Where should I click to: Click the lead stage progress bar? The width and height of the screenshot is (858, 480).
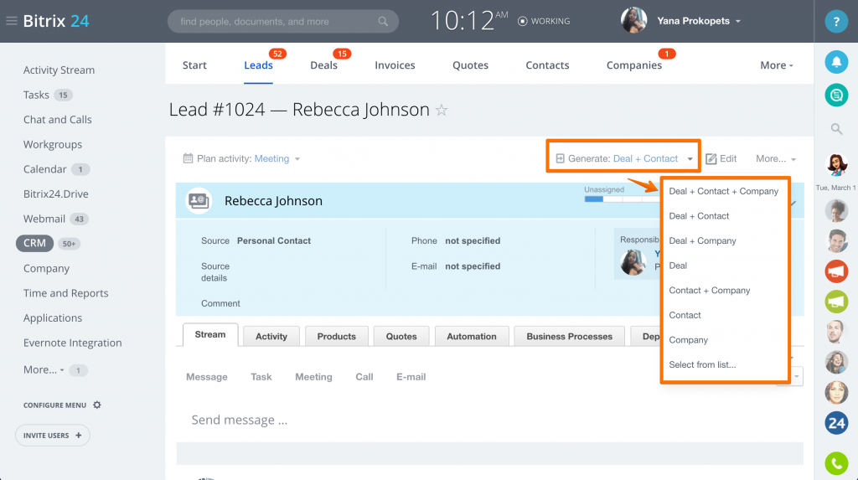623,199
